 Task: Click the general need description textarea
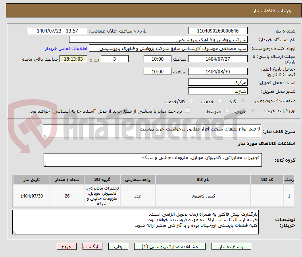pos(152,131)
